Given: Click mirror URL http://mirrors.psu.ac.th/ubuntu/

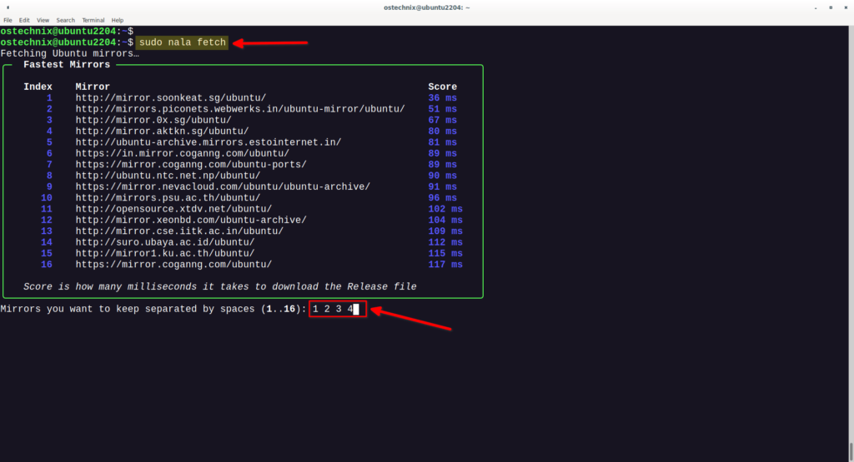Looking at the screenshot, I should [168, 198].
